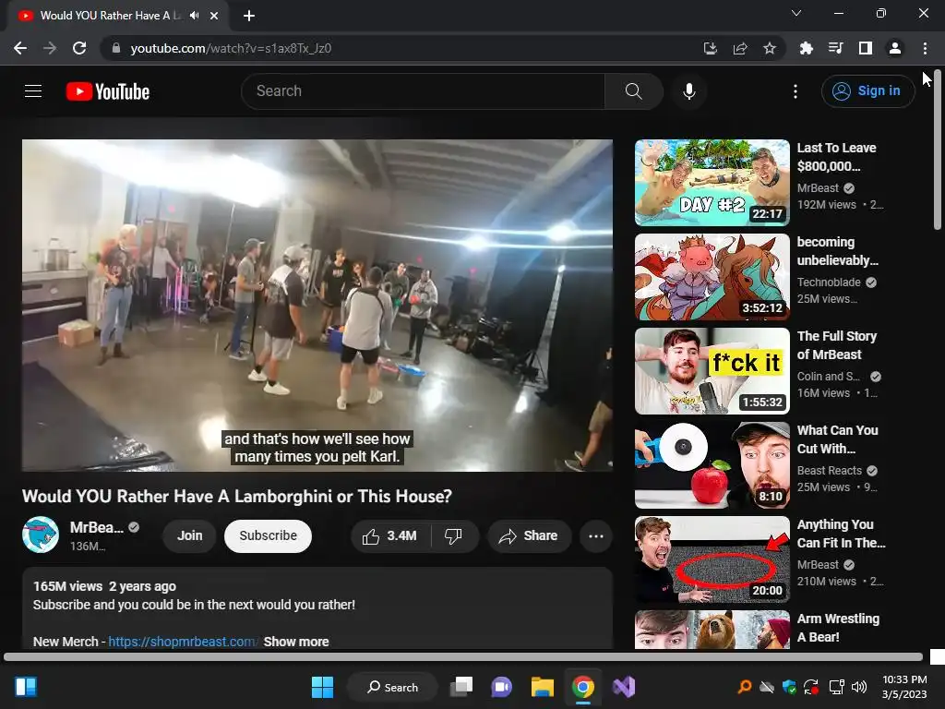This screenshot has height=709, width=945.
Task: Open The Full Story of MrBeast title
Action: coord(836,345)
